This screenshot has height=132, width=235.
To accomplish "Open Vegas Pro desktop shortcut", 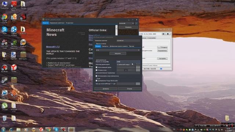I will pyautogui.click(x=4, y=95).
